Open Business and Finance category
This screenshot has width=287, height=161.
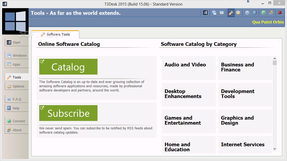pyautogui.click(x=245, y=68)
